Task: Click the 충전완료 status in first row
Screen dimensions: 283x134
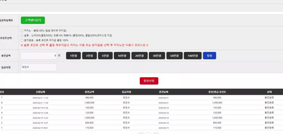Action: 269,97
